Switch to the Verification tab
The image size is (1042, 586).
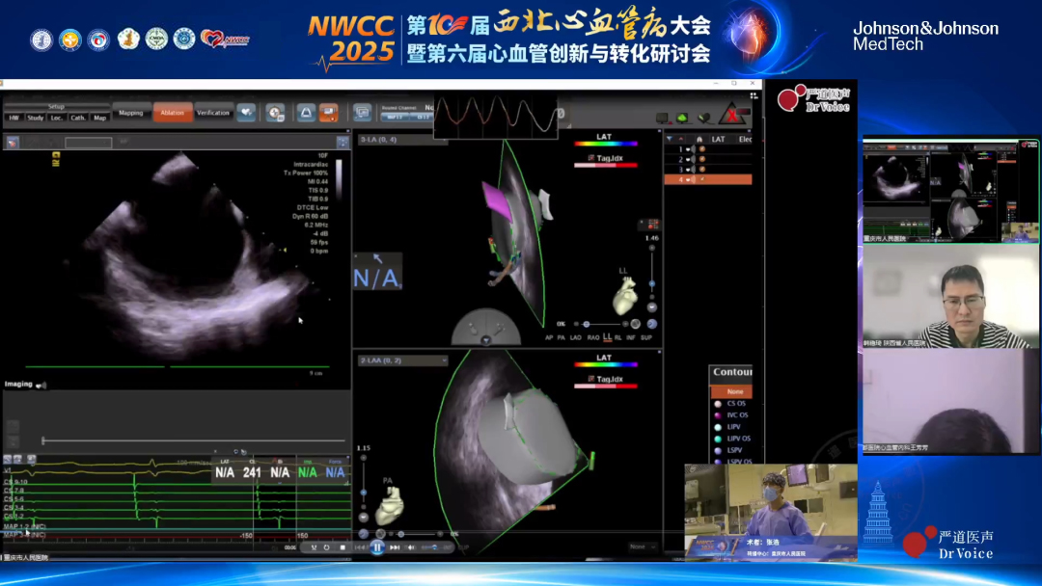(213, 113)
